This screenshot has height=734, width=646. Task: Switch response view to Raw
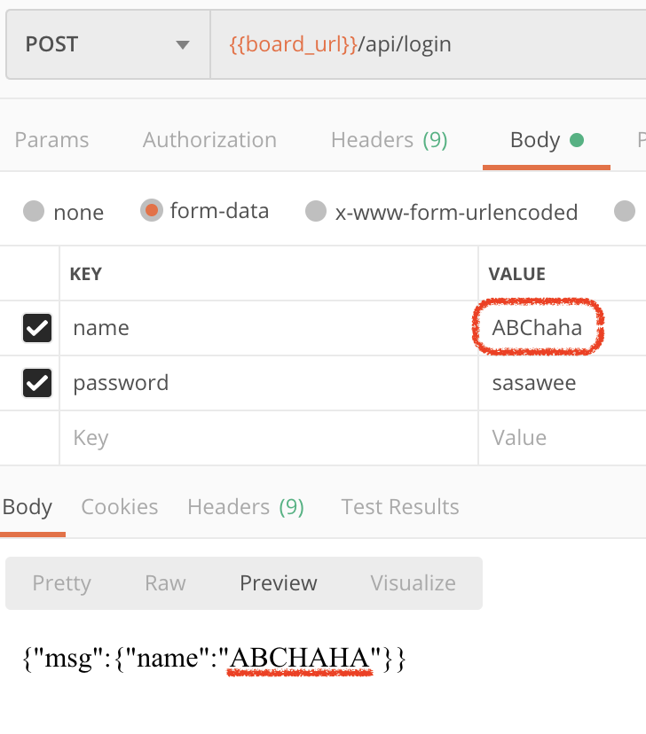(165, 583)
